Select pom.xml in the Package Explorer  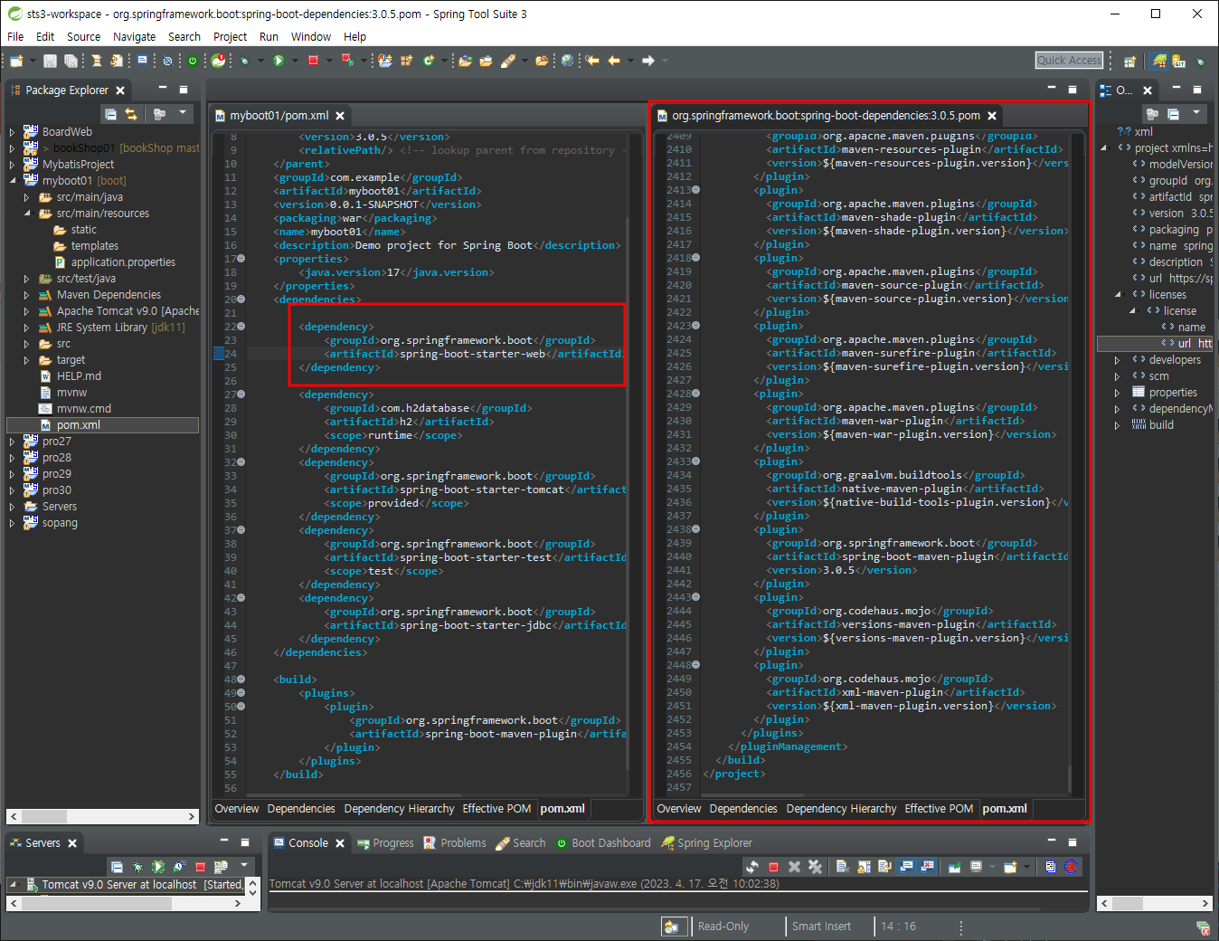pyautogui.click(x=79, y=425)
